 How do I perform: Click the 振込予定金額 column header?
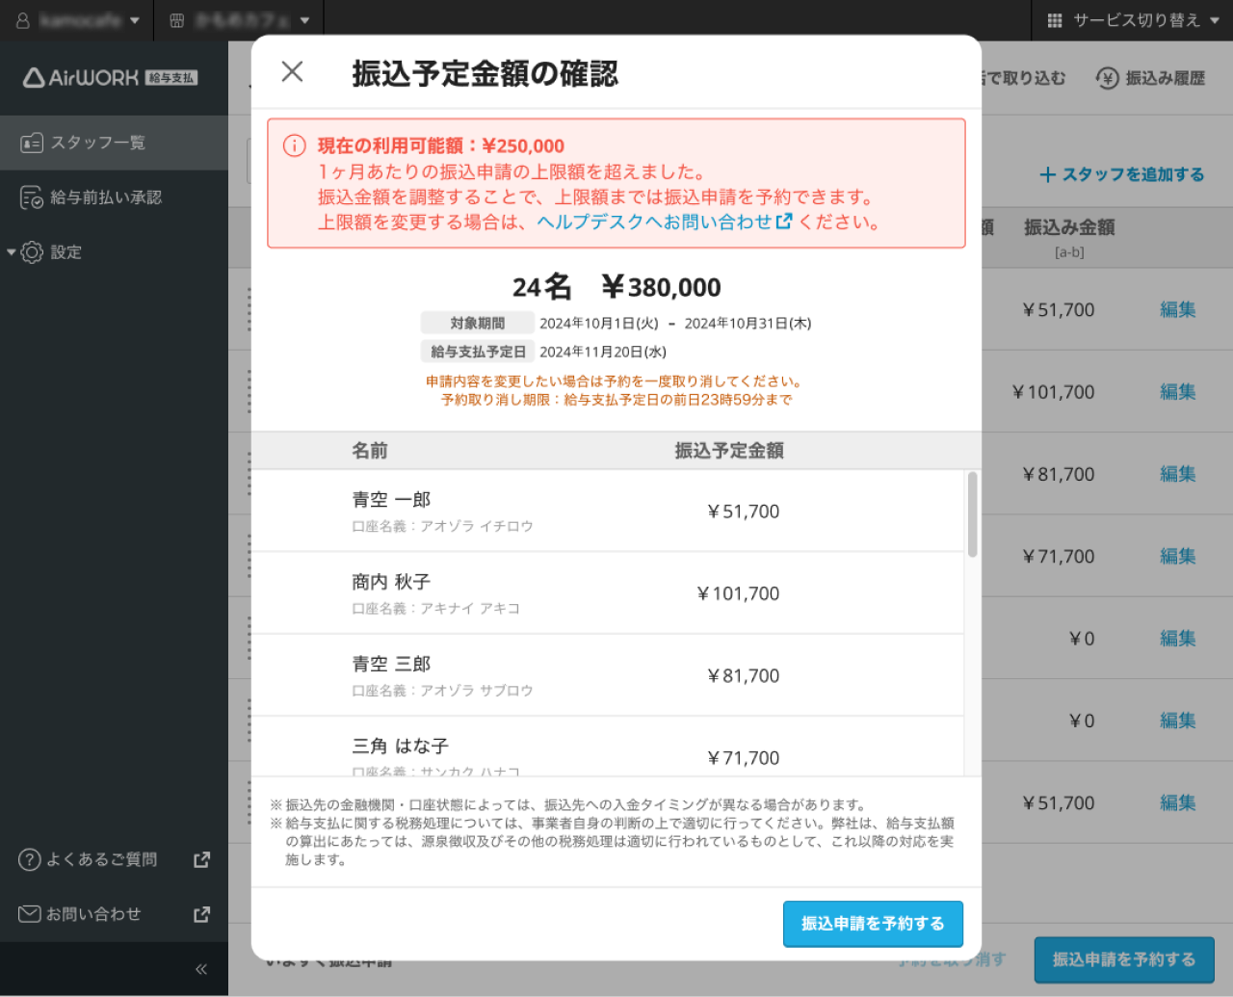[x=729, y=451]
